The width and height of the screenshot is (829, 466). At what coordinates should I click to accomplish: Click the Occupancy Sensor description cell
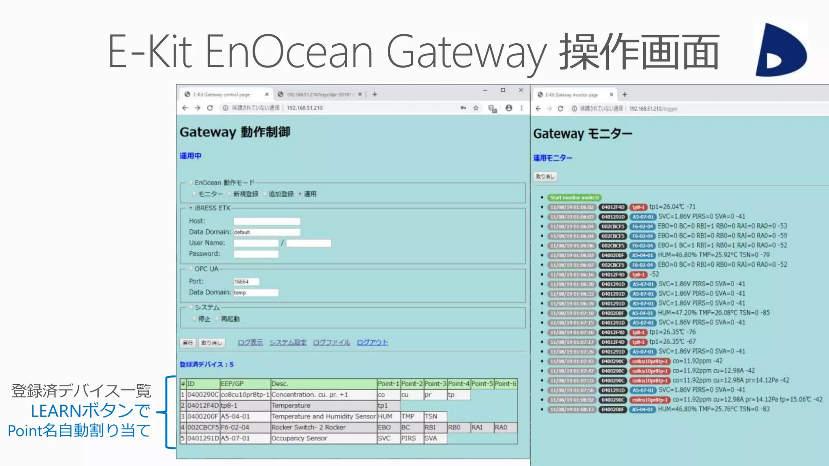click(323, 438)
